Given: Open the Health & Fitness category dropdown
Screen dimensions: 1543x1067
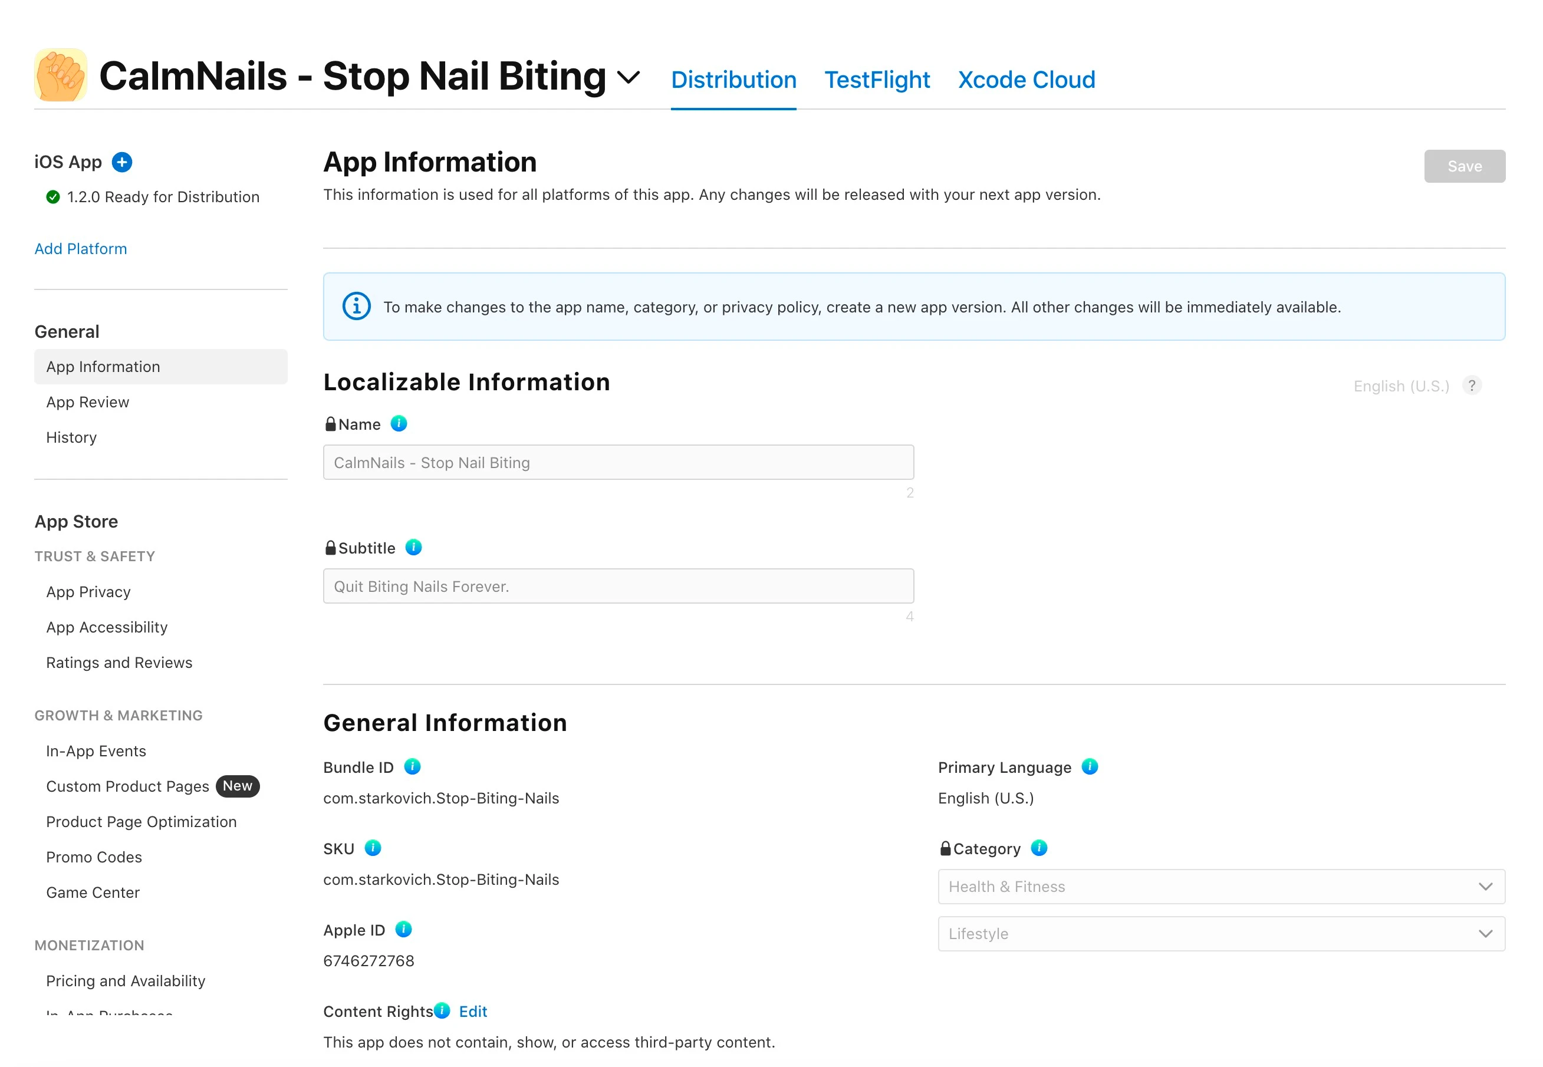Looking at the screenshot, I should 1220,887.
